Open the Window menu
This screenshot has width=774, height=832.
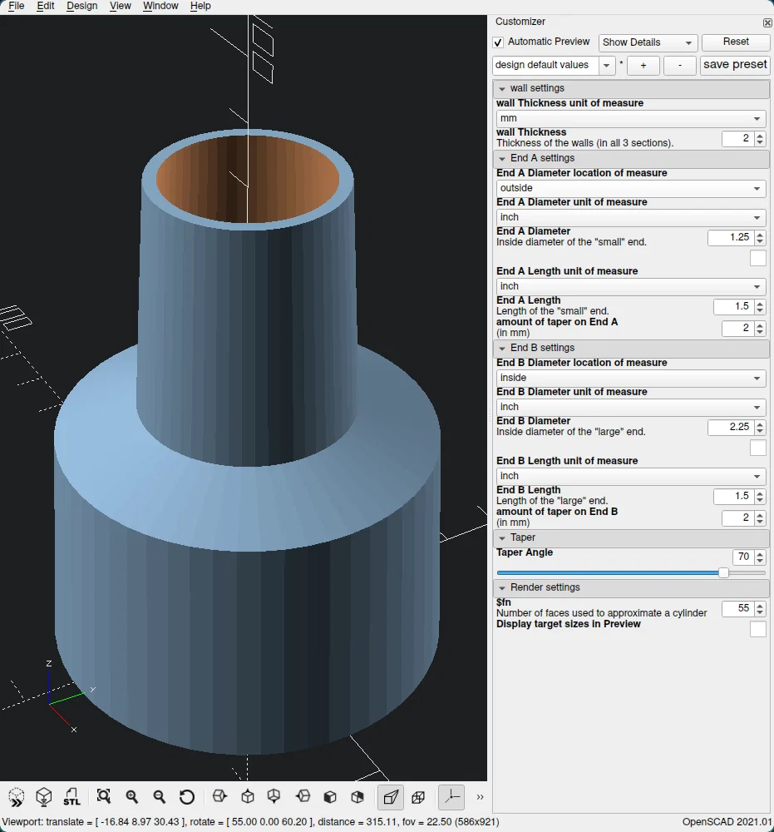tap(160, 7)
